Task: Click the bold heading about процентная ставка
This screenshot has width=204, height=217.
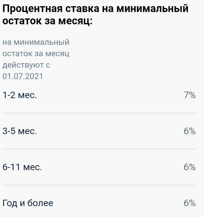Action: (x=96, y=15)
